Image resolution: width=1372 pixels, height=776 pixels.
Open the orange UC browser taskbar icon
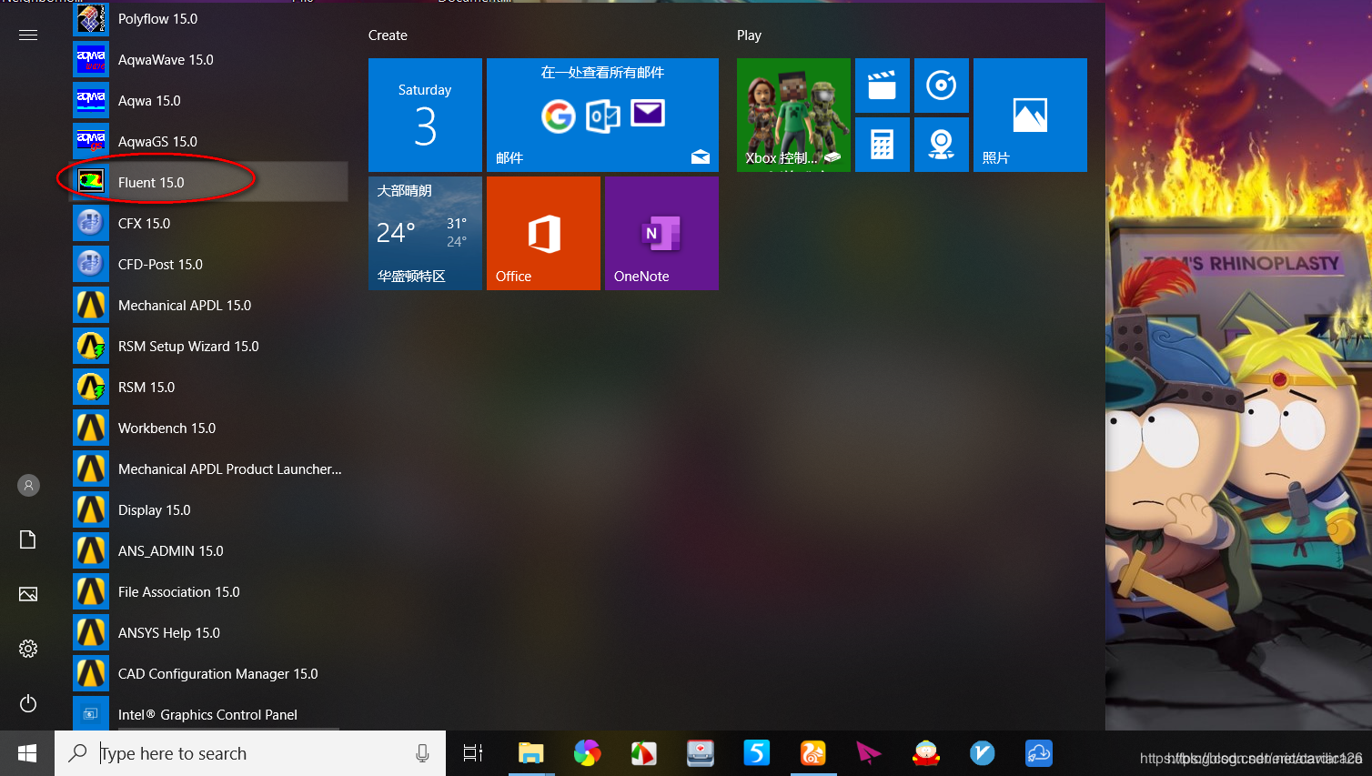click(813, 753)
